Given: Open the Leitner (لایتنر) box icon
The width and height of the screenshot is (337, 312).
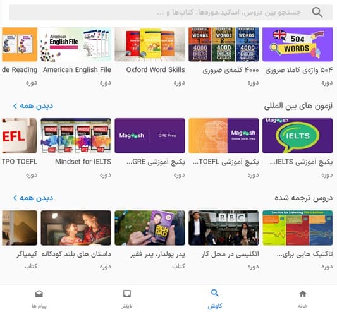Looking at the screenshot, I should pyautogui.click(x=127, y=294).
